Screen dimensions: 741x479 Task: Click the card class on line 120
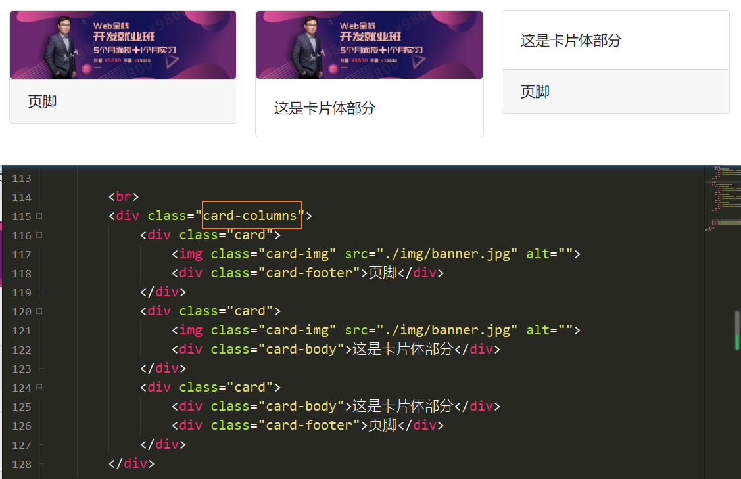pos(250,311)
